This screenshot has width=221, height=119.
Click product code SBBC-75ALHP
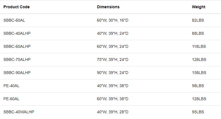tap(17, 59)
